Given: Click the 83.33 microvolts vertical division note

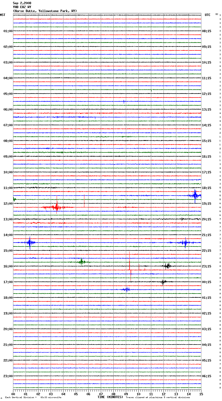Looking at the screenshot, I should click(33, 397).
